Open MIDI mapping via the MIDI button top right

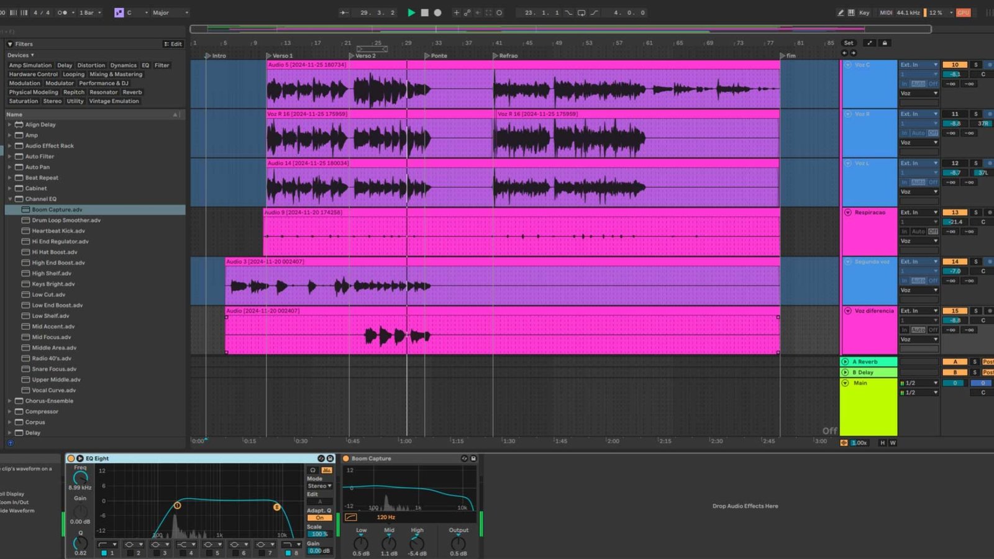click(x=888, y=12)
